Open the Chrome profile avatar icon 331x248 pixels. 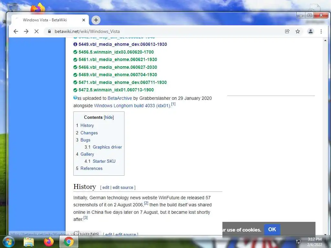(311, 31)
